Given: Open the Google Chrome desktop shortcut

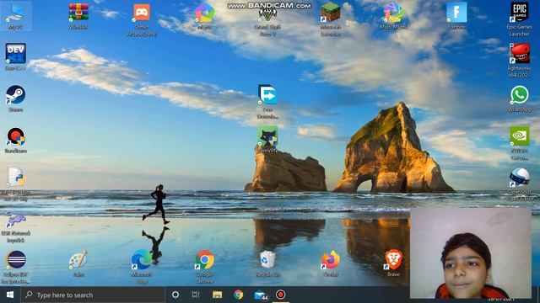Looking at the screenshot, I should tap(204, 267).
